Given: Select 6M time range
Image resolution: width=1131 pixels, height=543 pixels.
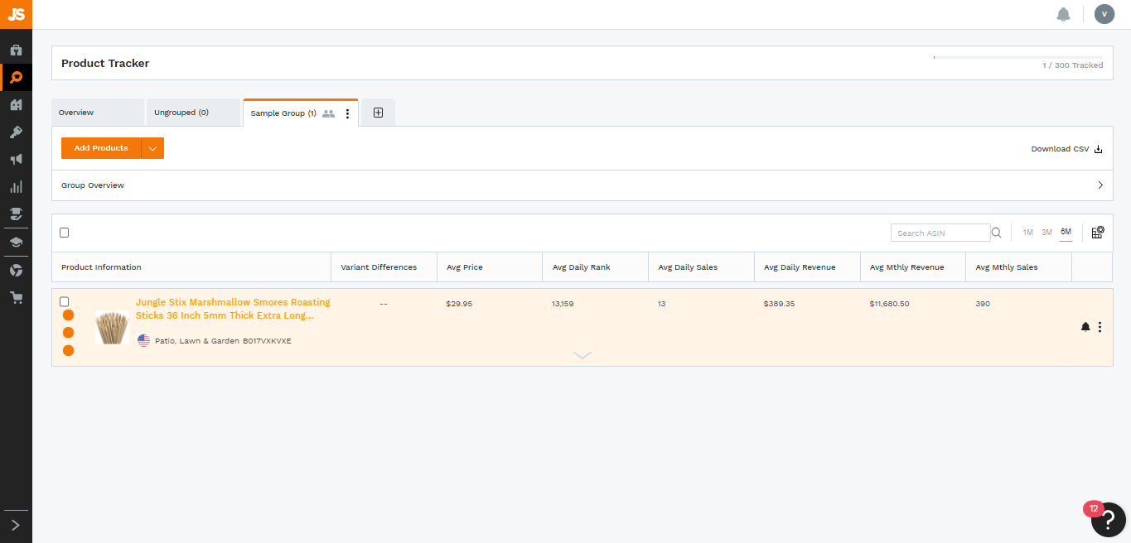Looking at the screenshot, I should (x=1066, y=232).
